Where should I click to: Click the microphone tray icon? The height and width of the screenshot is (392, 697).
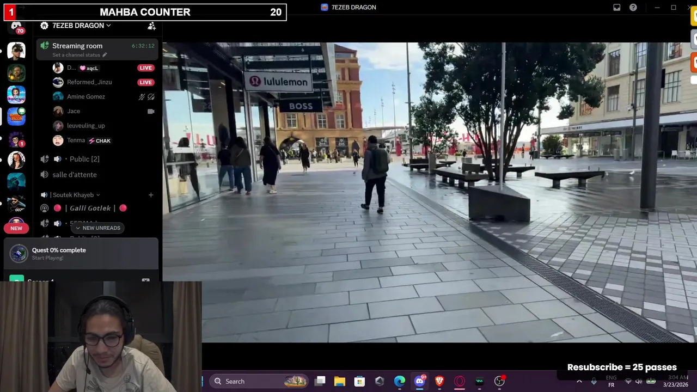594,382
